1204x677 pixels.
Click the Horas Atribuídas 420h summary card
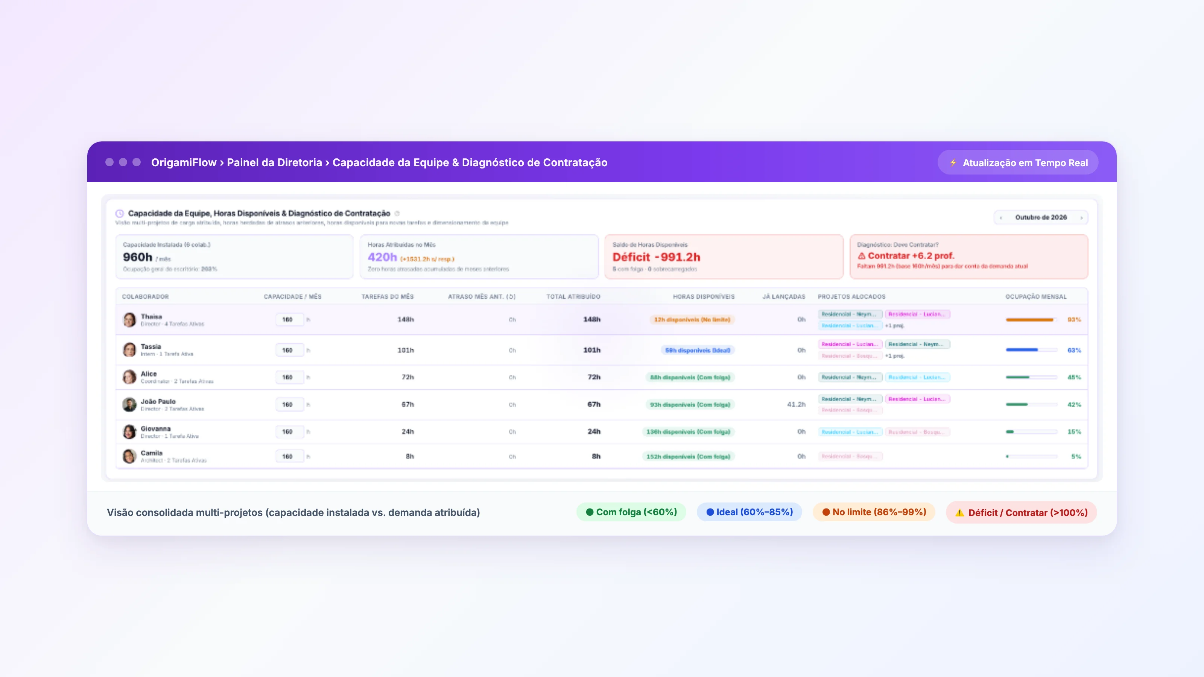pos(479,257)
